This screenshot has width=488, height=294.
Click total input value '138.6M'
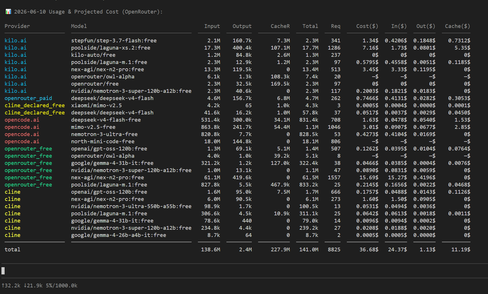(x=211, y=250)
